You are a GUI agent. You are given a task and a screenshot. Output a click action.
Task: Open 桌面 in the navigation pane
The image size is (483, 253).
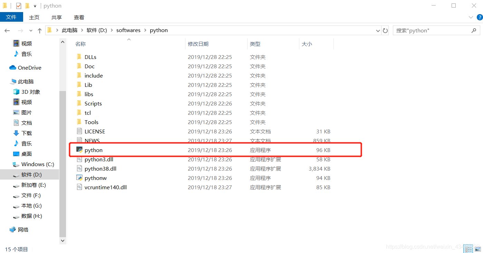point(27,154)
